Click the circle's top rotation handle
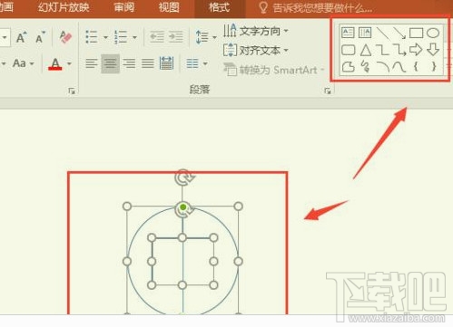 click(184, 177)
